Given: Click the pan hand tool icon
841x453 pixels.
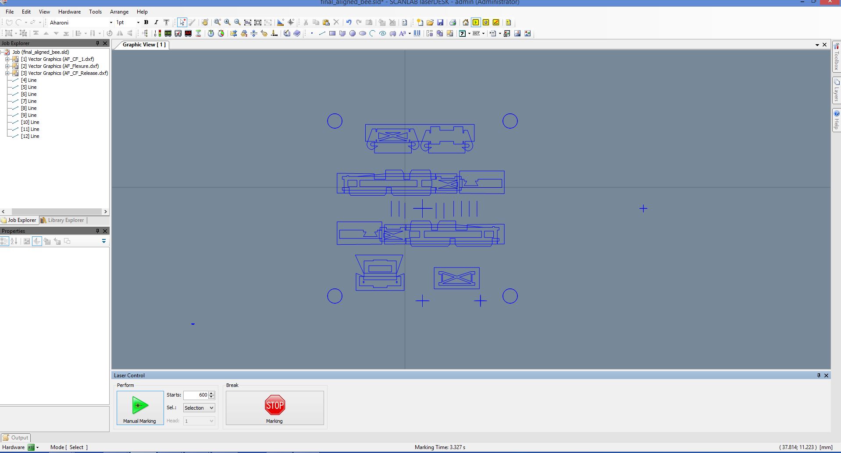Looking at the screenshot, I should coord(205,22).
